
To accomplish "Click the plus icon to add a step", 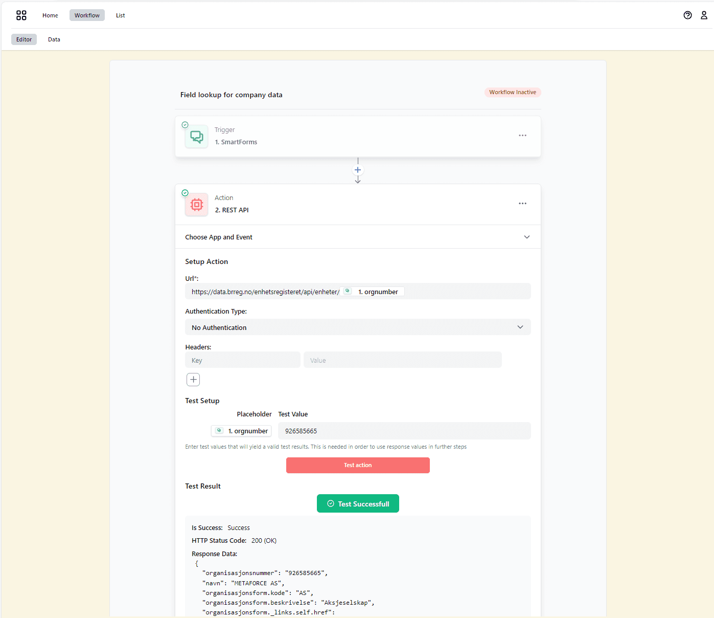I will 358,170.
